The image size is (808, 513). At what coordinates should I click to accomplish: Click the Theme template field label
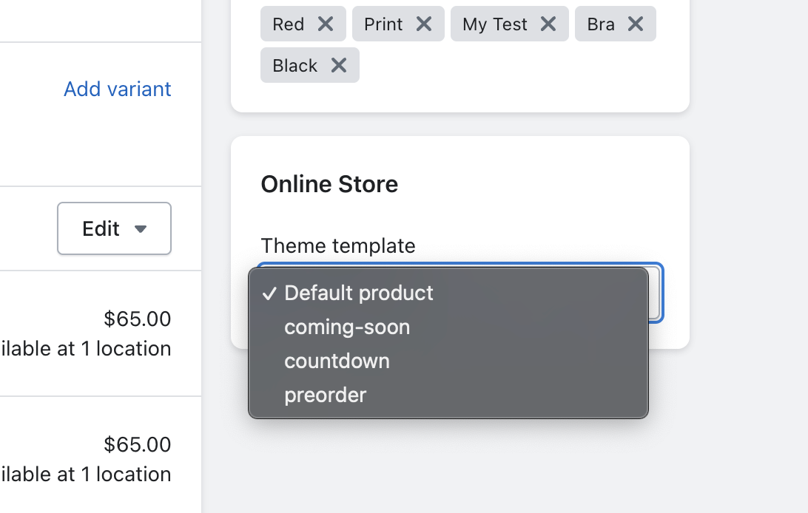click(338, 245)
